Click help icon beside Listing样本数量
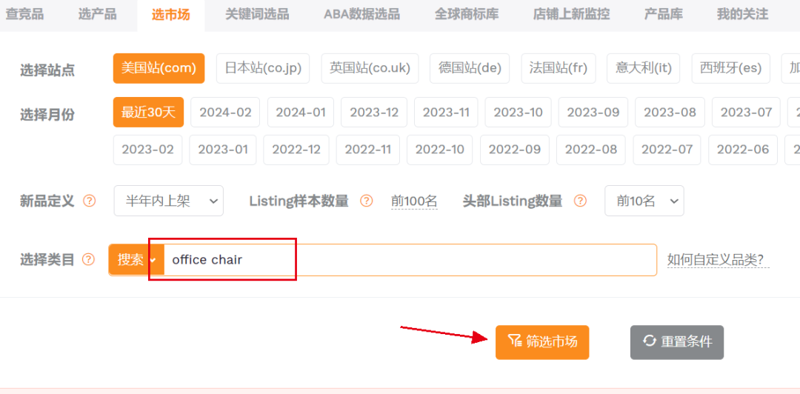The width and height of the screenshot is (800, 394). (x=367, y=201)
